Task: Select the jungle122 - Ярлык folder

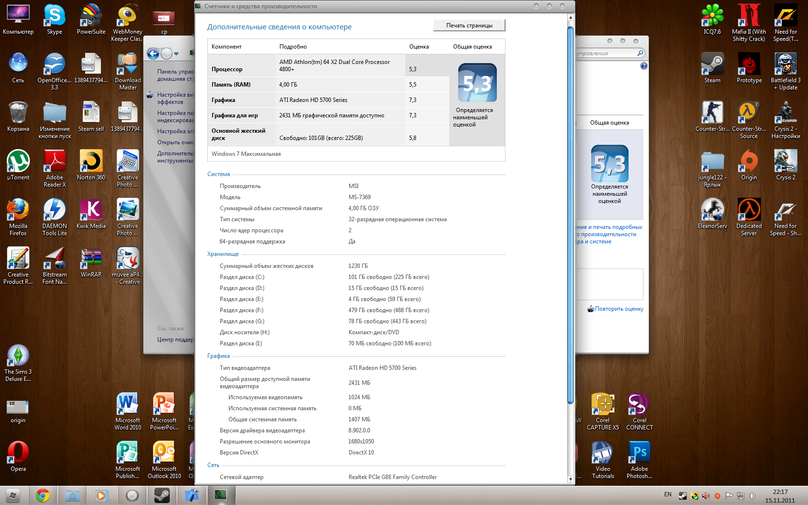Action: pyautogui.click(x=712, y=168)
